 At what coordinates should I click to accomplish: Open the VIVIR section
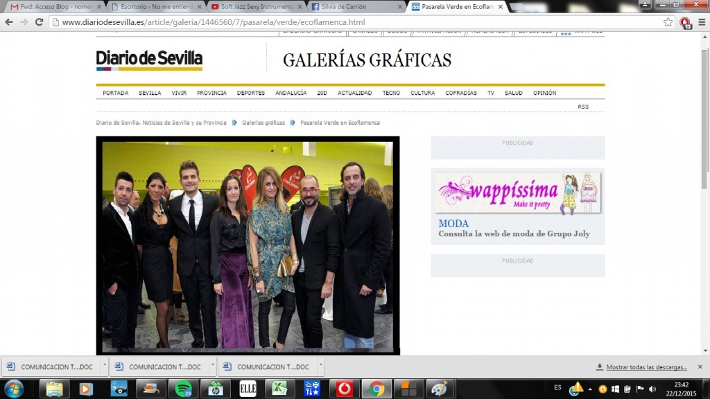pos(179,93)
